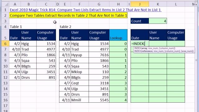This screenshot has width=199, height=112.
Task: Select table 2 'User Name' header cell
Action: (x=80, y=35)
